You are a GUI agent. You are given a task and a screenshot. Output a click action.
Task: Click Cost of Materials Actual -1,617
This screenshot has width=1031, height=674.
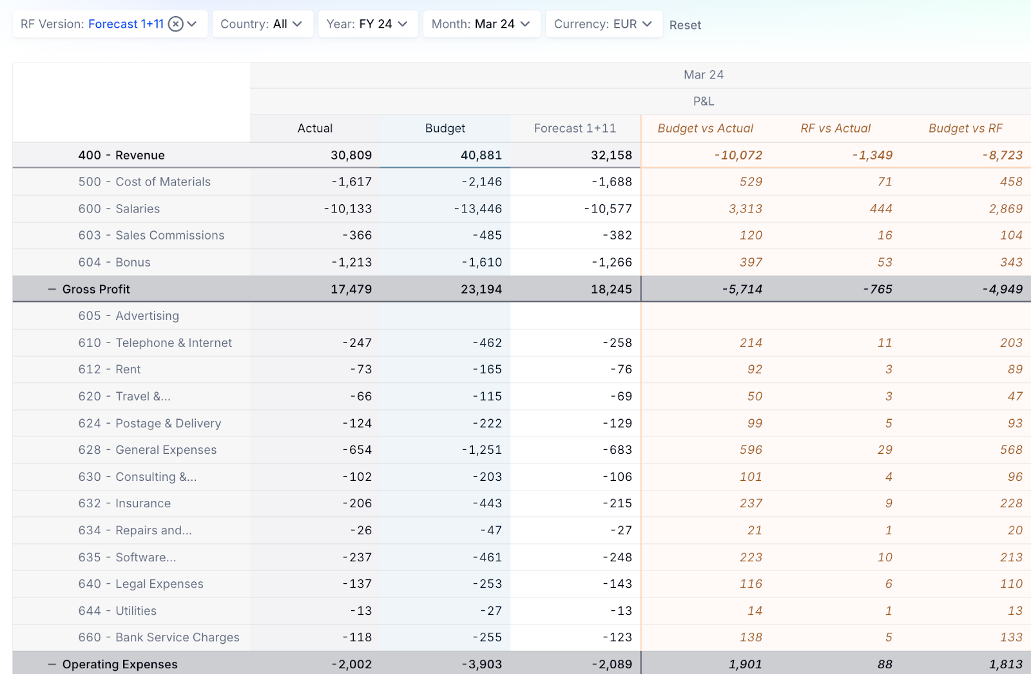351,182
